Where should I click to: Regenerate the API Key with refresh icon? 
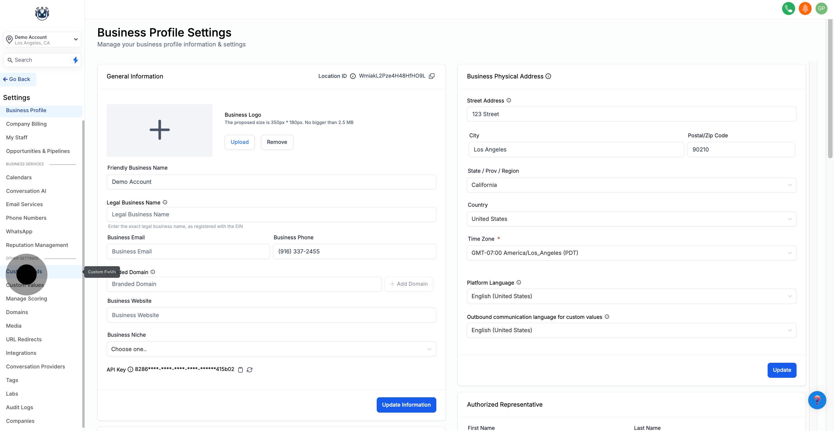pyautogui.click(x=249, y=370)
